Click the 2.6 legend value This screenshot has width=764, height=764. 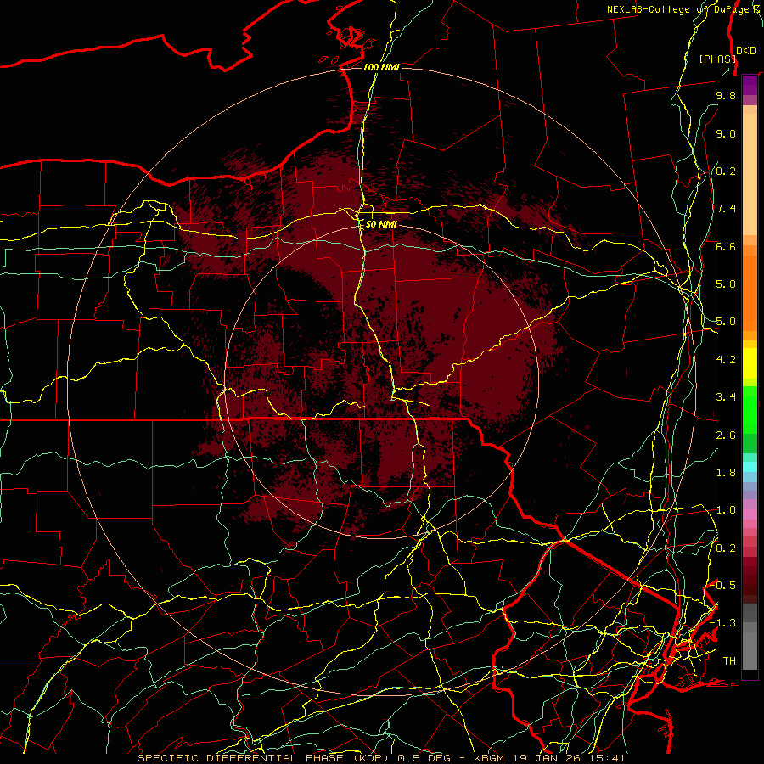coord(726,435)
